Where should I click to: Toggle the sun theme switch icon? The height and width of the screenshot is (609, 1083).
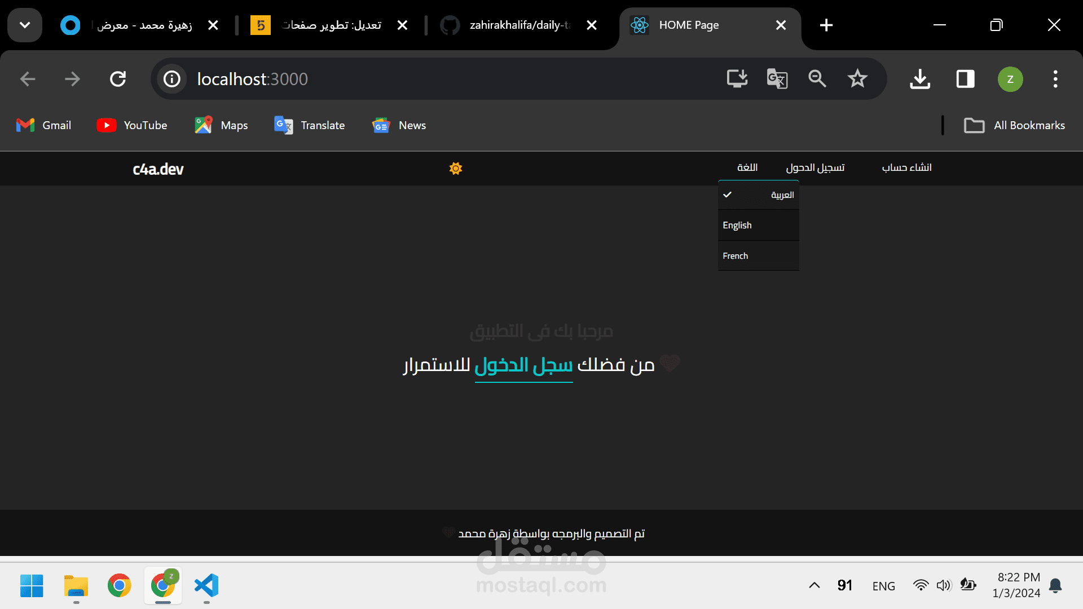tap(456, 169)
